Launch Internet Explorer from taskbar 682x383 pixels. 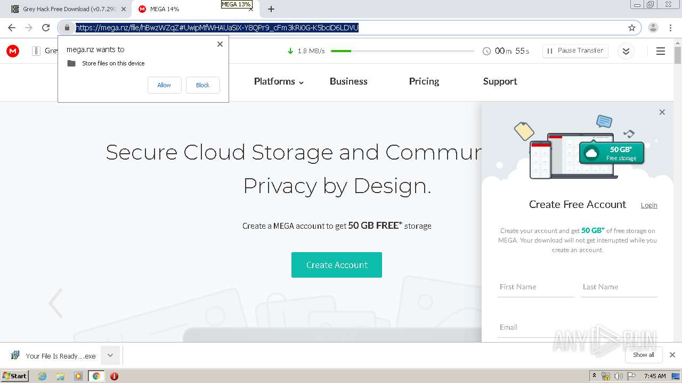(x=43, y=376)
